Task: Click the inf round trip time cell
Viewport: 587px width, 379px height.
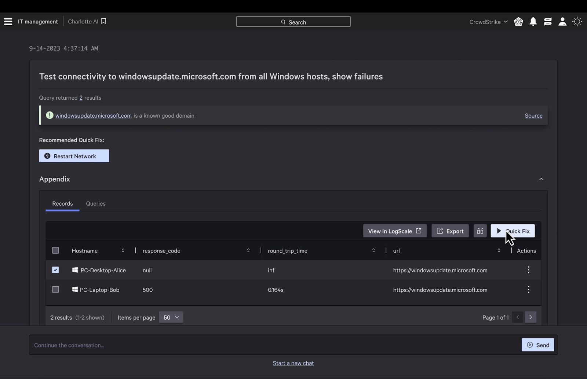Action: 271,270
